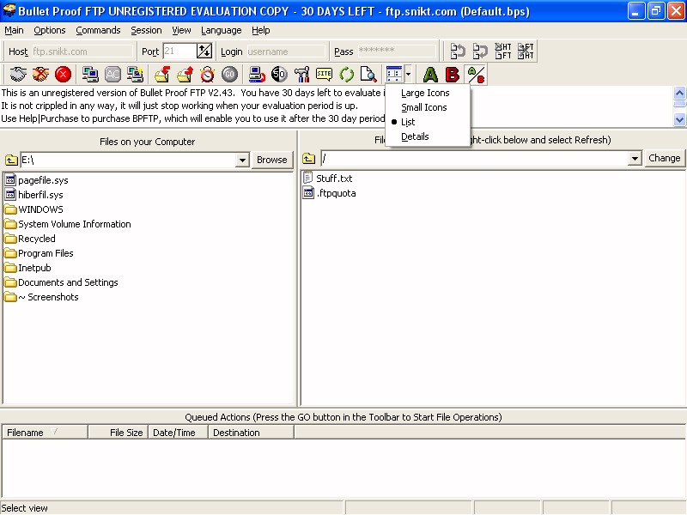Open the Session menu
Viewport: 687px width, 515px height.
pos(146,30)
